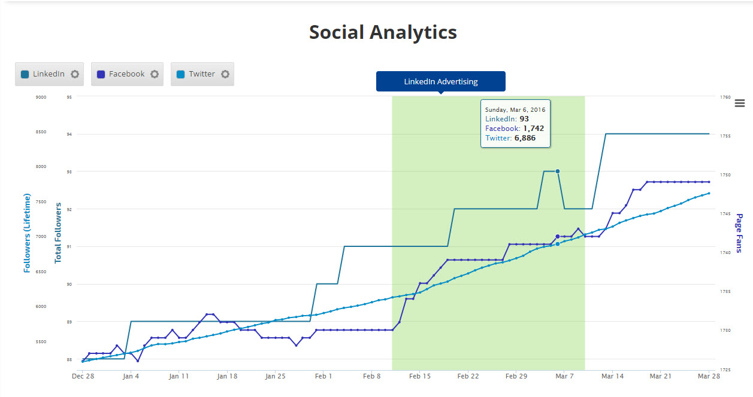
Task: Click the Page Fans axis title
Action: (x=739, y=233)
